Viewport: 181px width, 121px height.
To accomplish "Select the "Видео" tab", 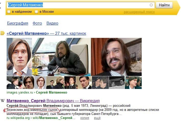I will tap(52, 23).
